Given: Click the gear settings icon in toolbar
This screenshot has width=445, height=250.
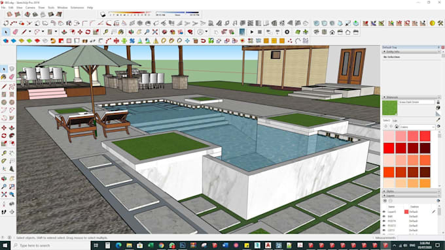Looking at the screenshot, I should 287,32.
